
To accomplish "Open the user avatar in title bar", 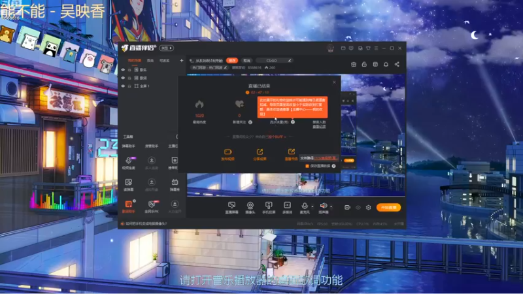I will (330, 48).
